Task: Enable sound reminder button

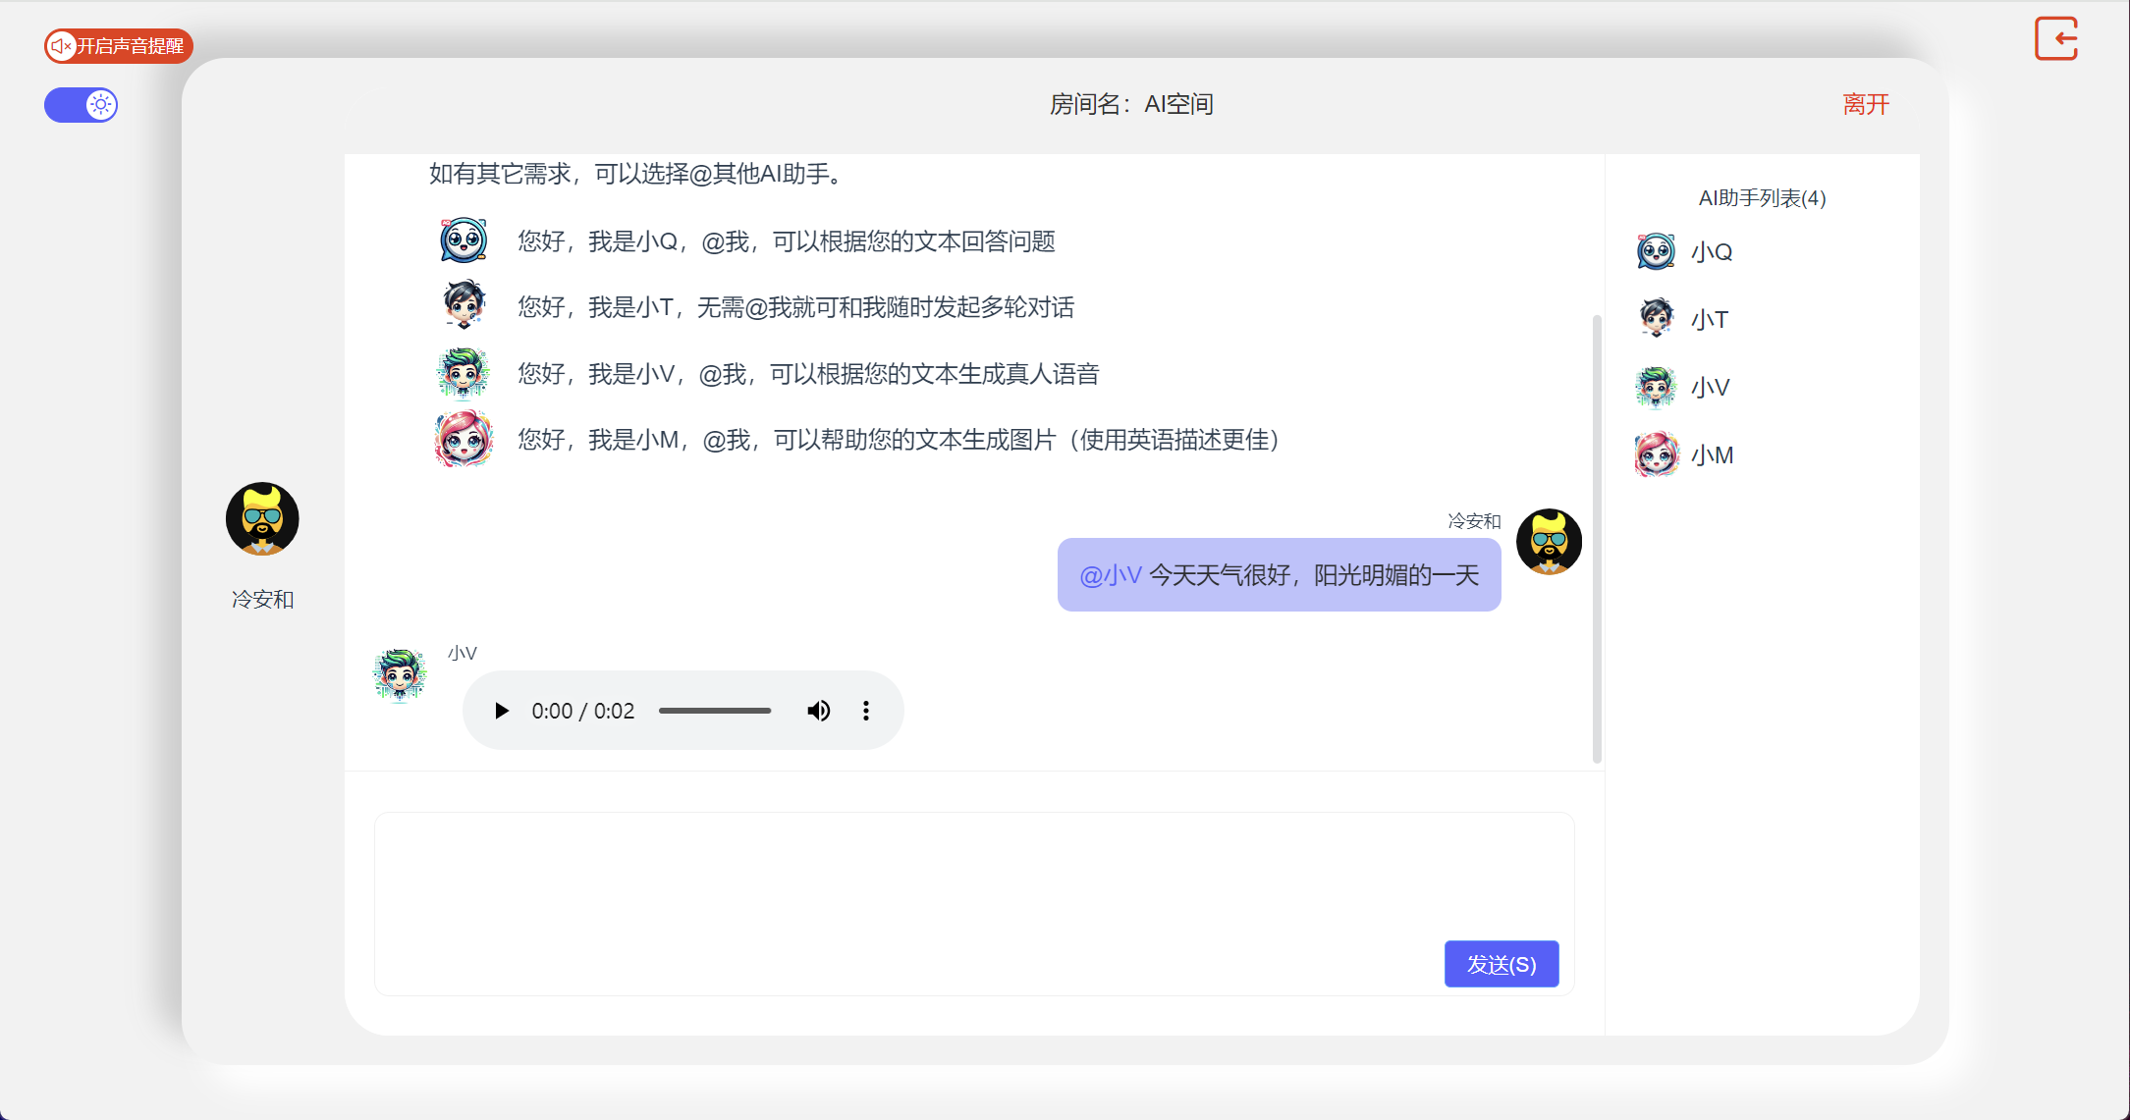Action: 119,46
